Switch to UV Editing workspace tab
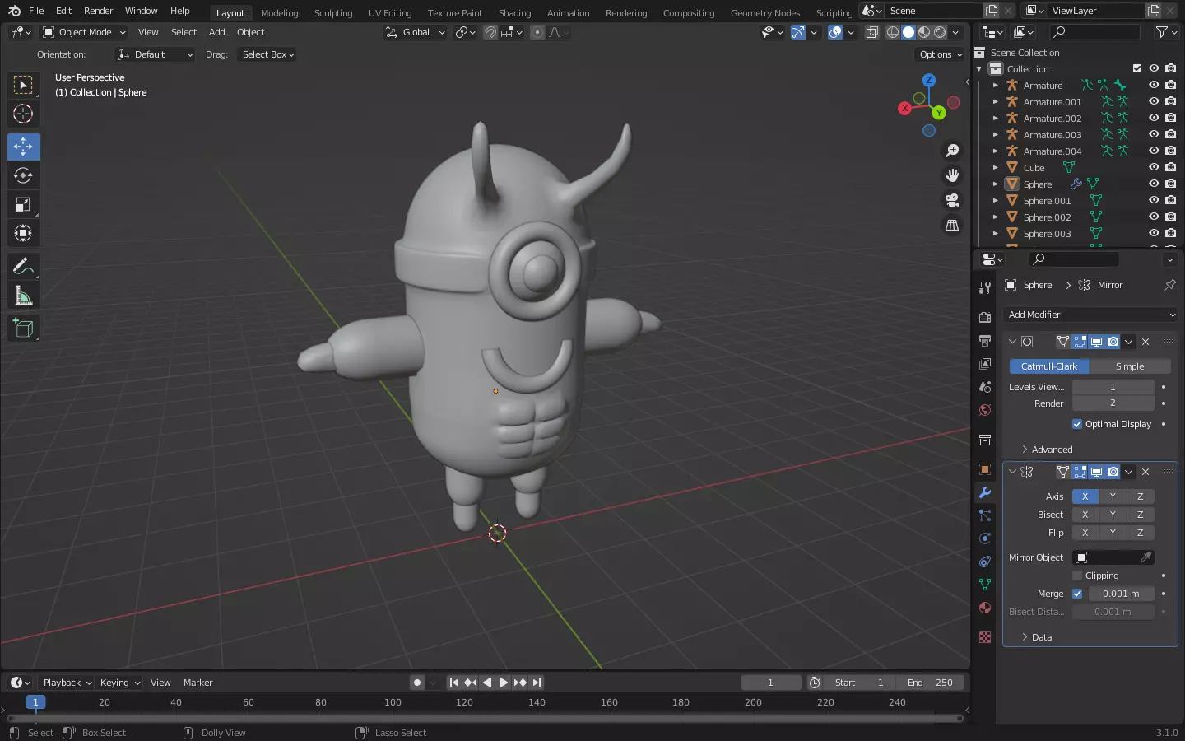This screenshot has width=1185, height=741. [390, 12]
